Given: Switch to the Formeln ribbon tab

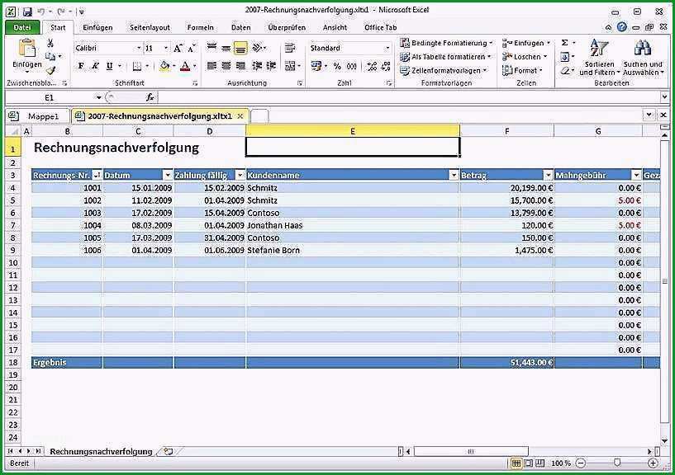Looking at the screenshot, I should [201, 27].
